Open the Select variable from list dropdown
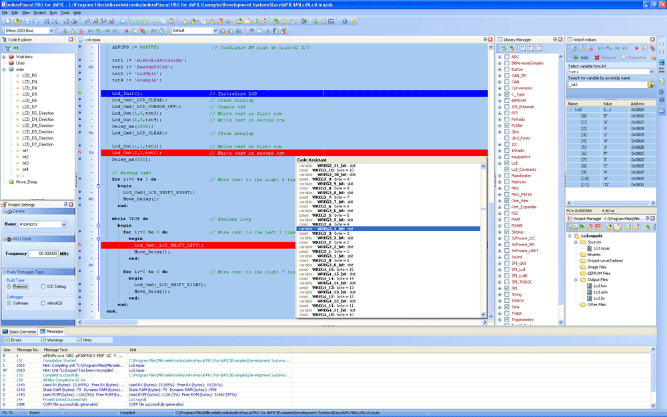This screenshot has width=667, height=417. (x=651, y=72)
